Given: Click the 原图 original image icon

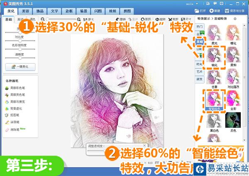Looking at the screenshot, I should (143, 20).
